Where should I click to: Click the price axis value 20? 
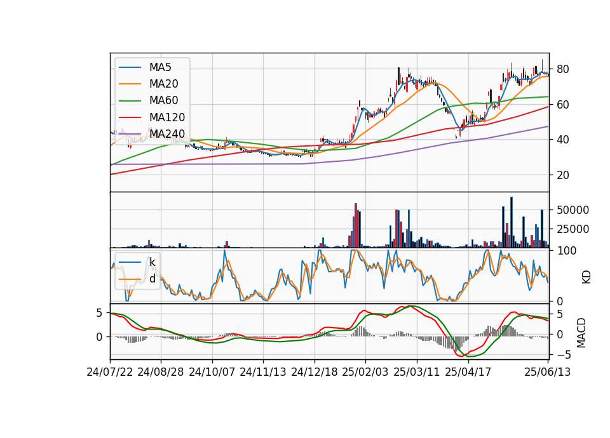[x=562, y=175]
